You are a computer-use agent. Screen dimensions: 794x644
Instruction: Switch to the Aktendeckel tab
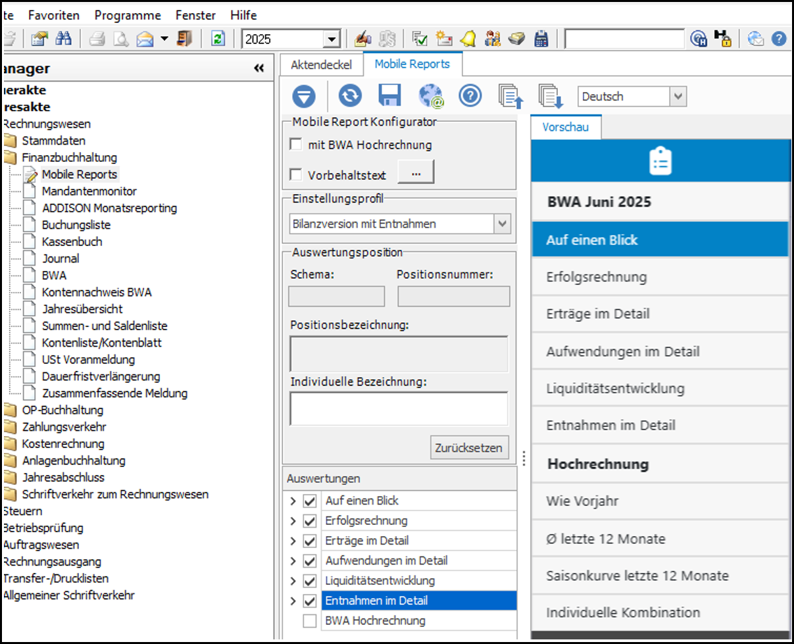pyautogui.click(x=322, y=64)
